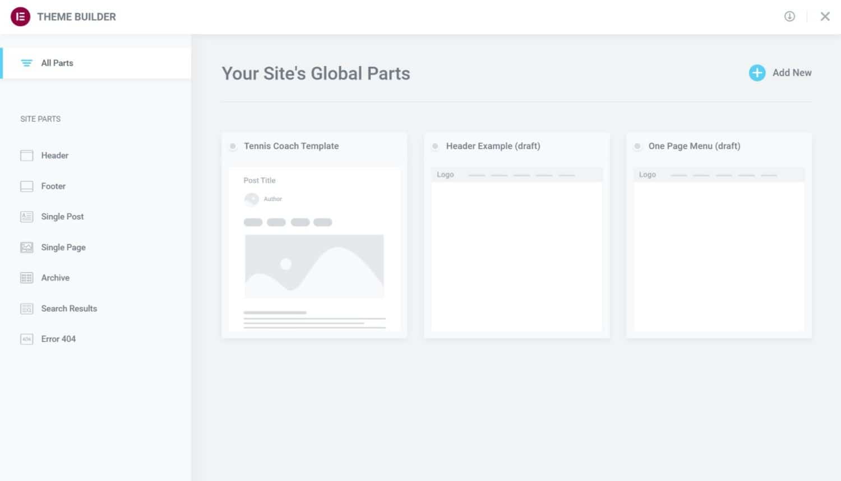Screen dimensions: 841x481
Task: Click the Search Results icon
Action: pos(27,309)
